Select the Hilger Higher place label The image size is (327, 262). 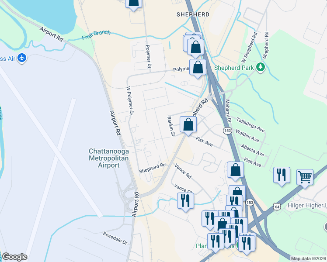pos(307,206)
